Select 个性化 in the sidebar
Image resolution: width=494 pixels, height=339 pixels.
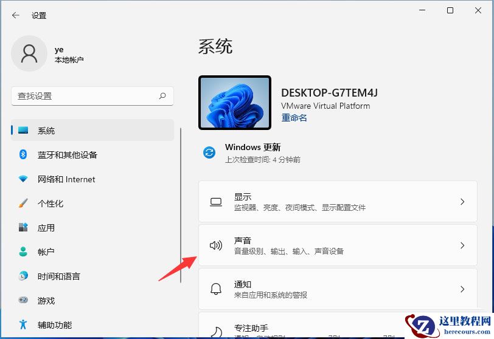(x=92, y=203)
